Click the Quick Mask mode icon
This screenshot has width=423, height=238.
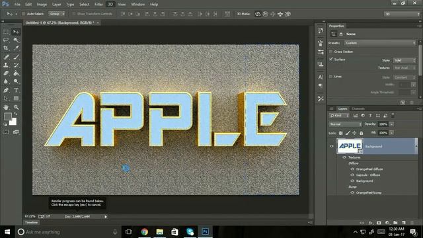coord(6,132)
